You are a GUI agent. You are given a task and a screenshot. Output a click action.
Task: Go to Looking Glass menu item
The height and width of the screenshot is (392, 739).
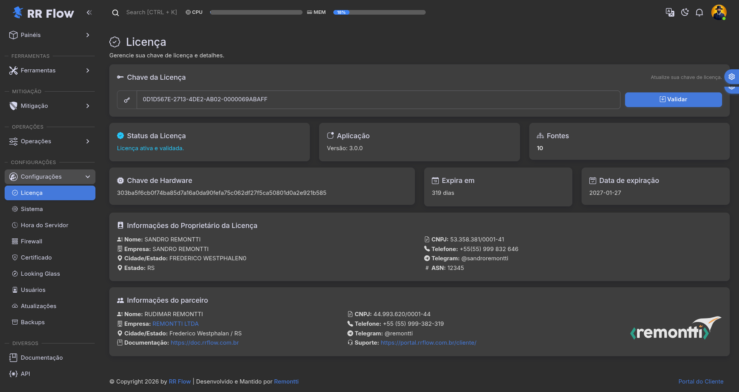pyautogui.click(x=40, y=274)
